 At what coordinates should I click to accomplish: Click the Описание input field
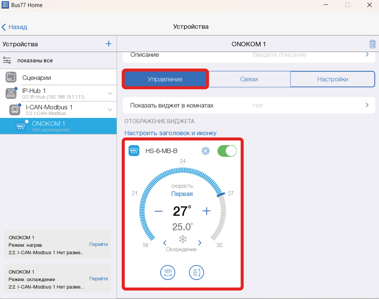(279, 55)
